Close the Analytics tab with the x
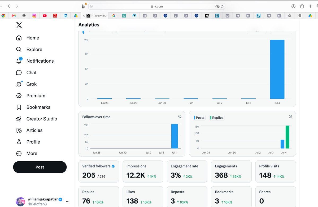This screenshot has height=207, width=318. pyautogui.click(x=84, y=16)
